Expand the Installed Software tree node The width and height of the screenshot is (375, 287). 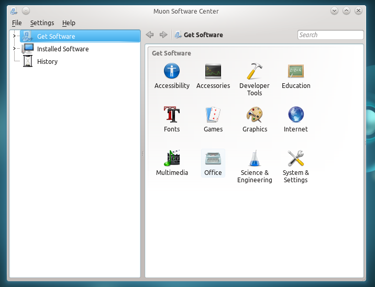(x=14, y=49)
